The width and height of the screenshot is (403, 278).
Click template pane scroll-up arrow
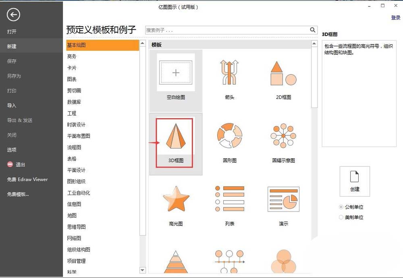coord(314,44)
